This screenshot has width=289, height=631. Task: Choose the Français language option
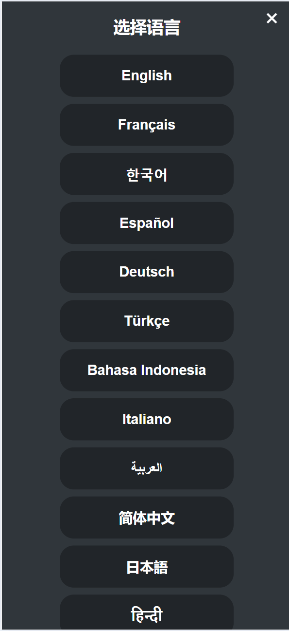point(147,125)
